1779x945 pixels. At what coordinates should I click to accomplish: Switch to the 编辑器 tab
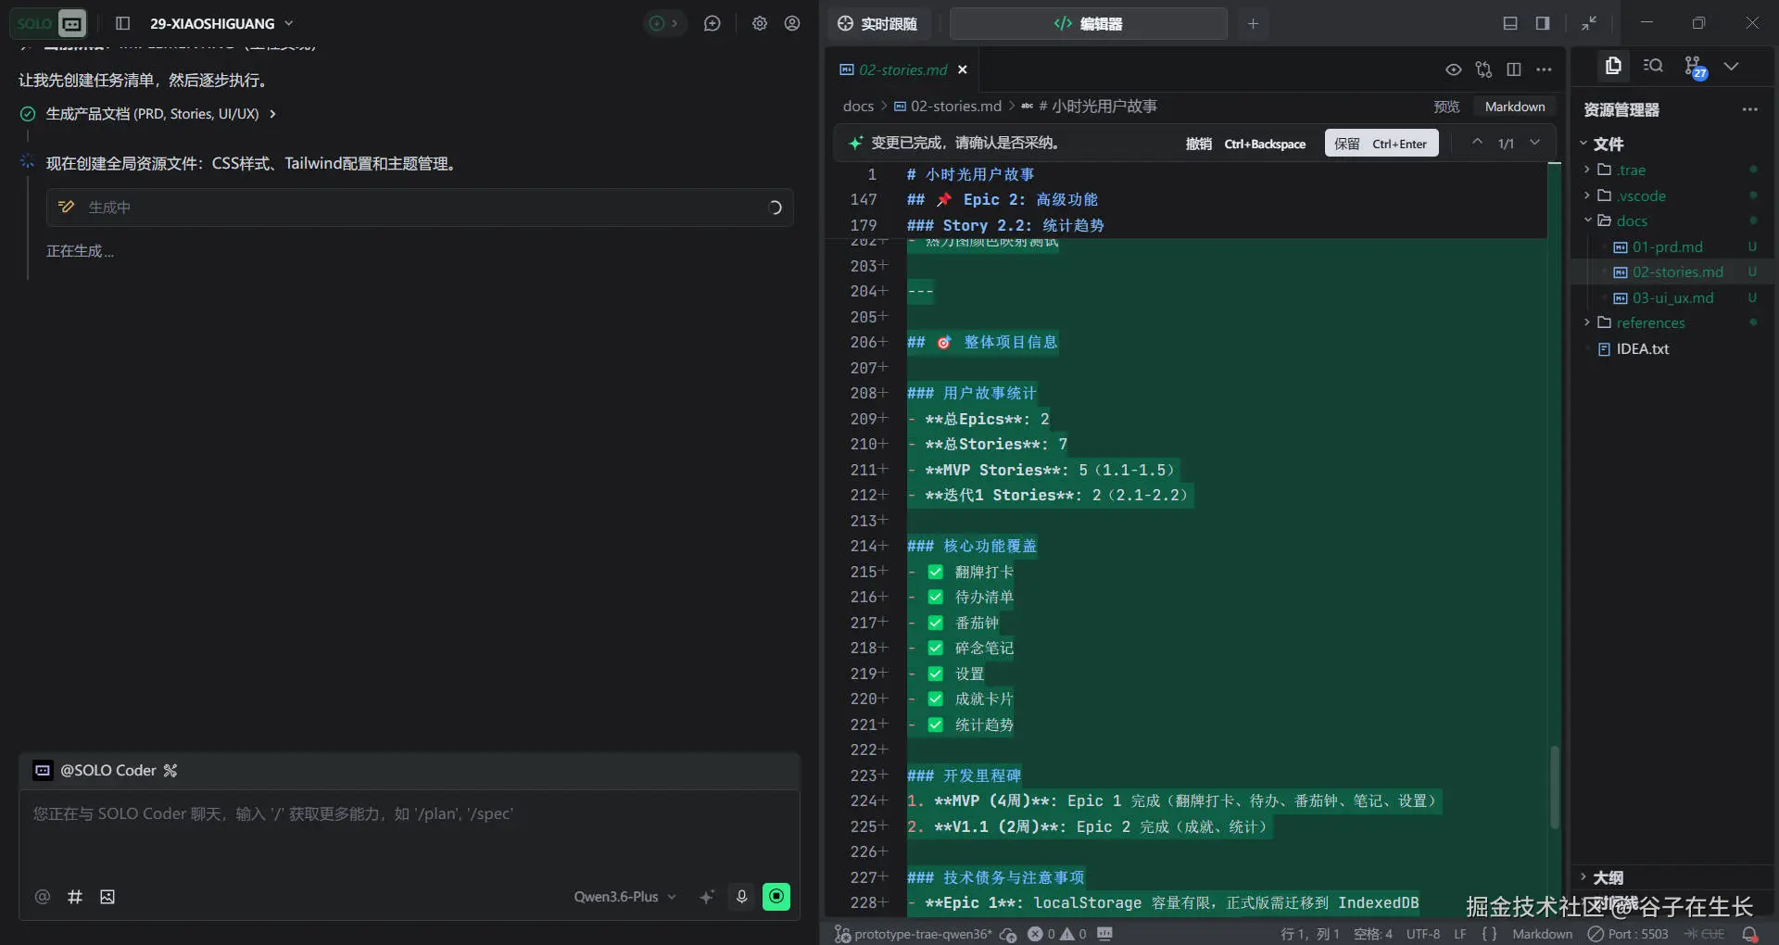(x=1089, y=23)
